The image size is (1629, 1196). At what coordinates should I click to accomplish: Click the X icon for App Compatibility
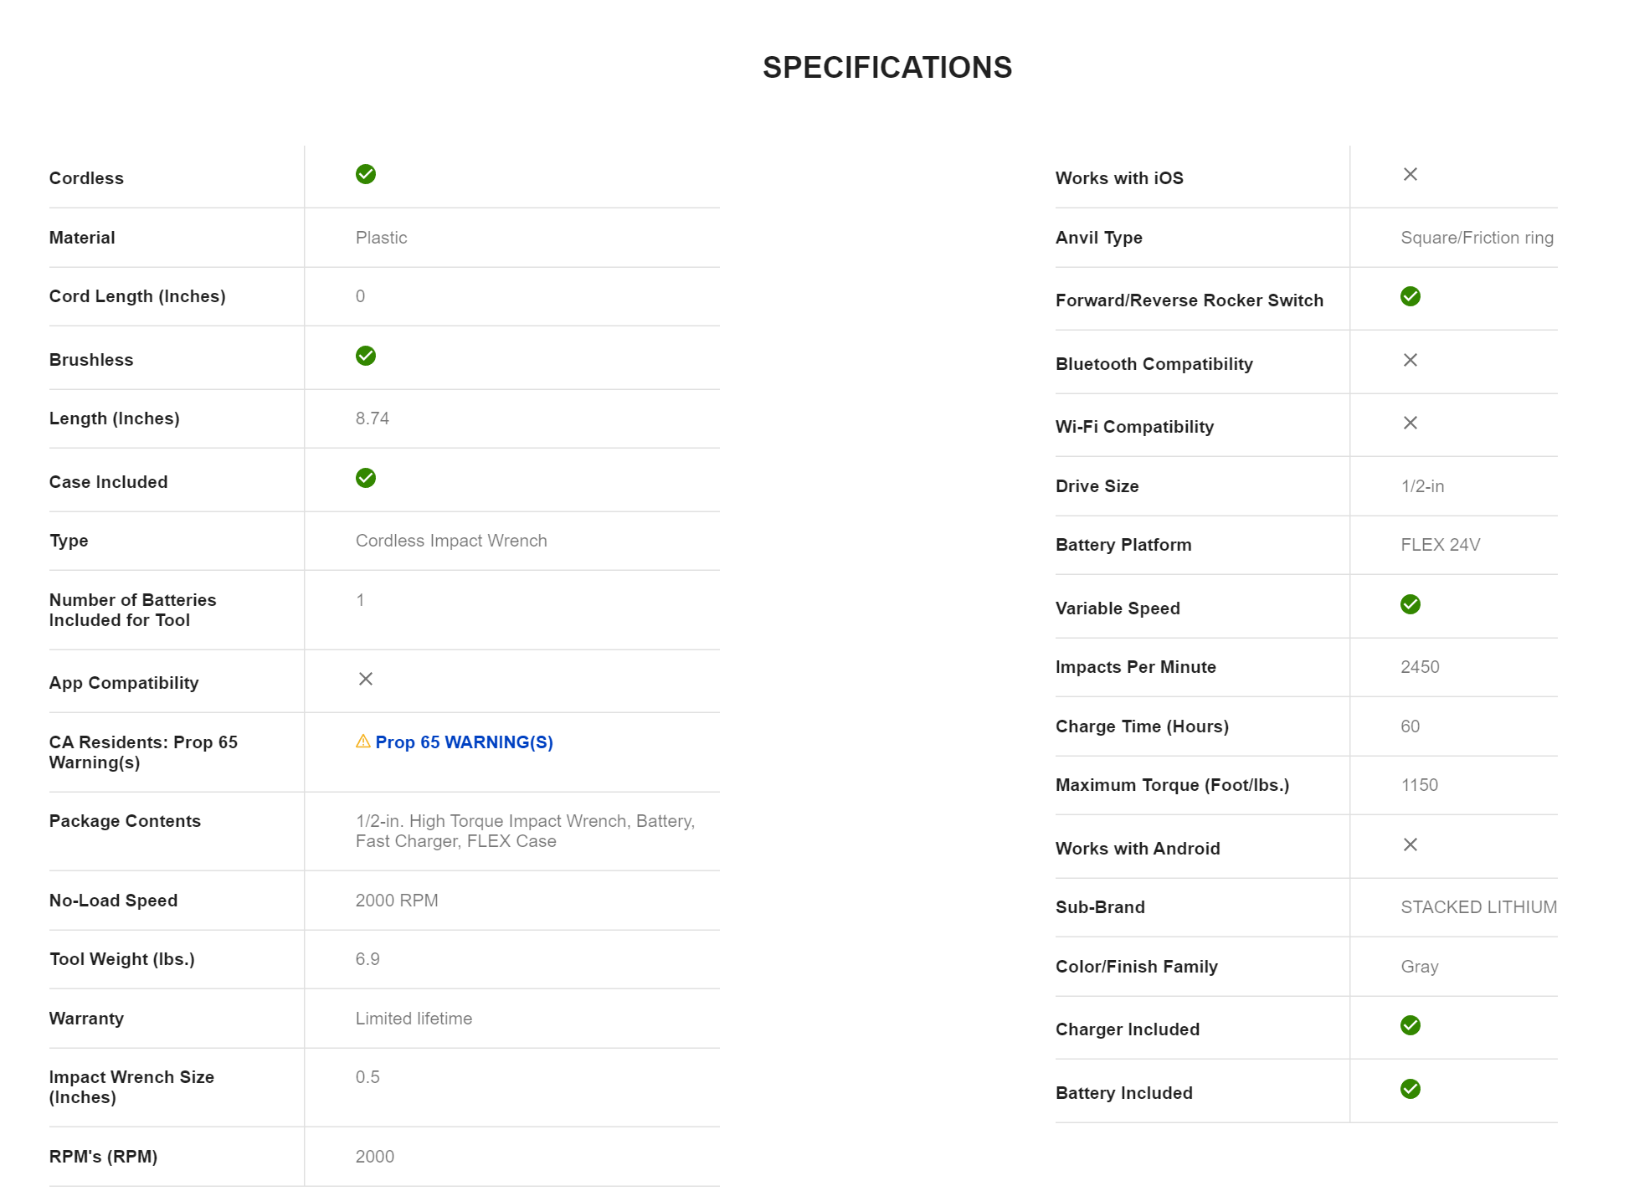[366, 679]
